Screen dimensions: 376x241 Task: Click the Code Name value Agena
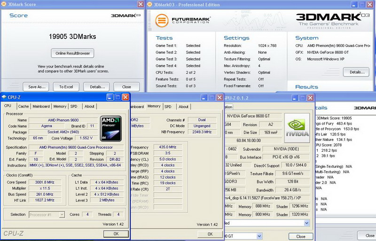[47, 126]
